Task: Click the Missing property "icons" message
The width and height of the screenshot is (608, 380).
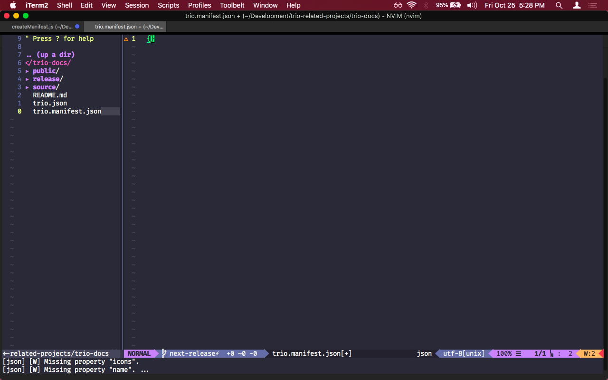Action: point(71,361)
